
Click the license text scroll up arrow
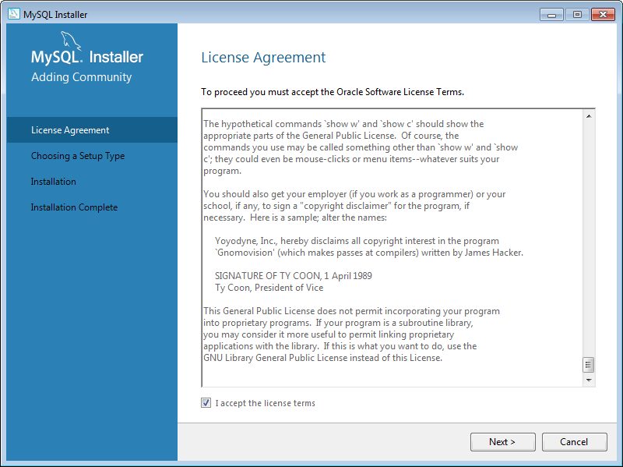pos(589,116)
